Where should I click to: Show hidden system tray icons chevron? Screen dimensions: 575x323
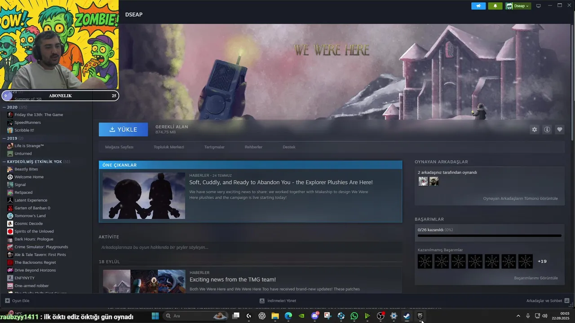coord(518,316)
